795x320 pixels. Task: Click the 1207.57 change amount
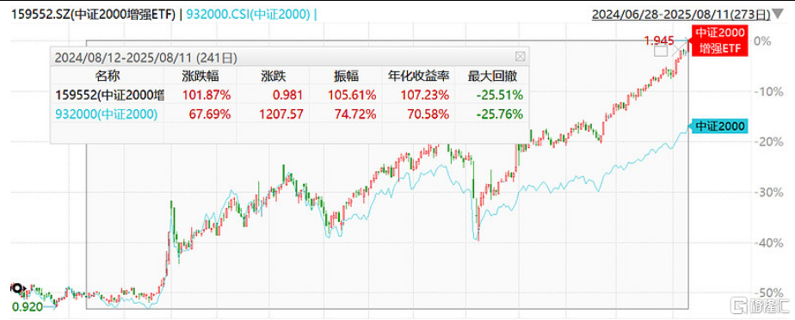coord(282,114)
